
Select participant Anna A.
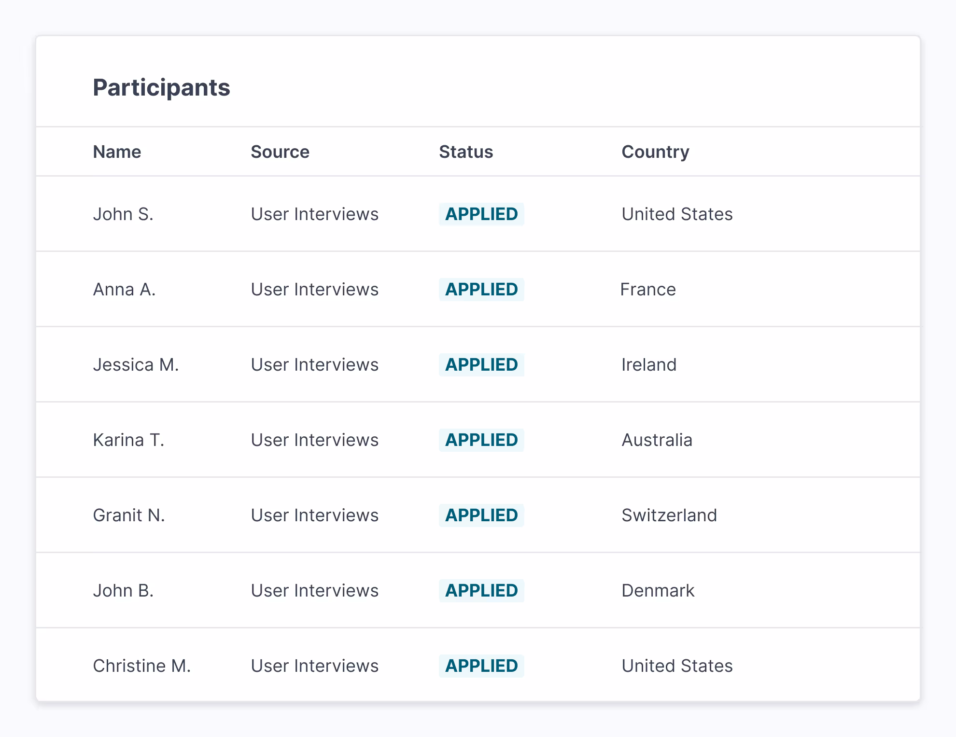click(124, 289)
